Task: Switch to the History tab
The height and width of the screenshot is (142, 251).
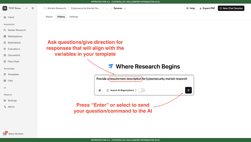Action: click(x=61, y=17)
